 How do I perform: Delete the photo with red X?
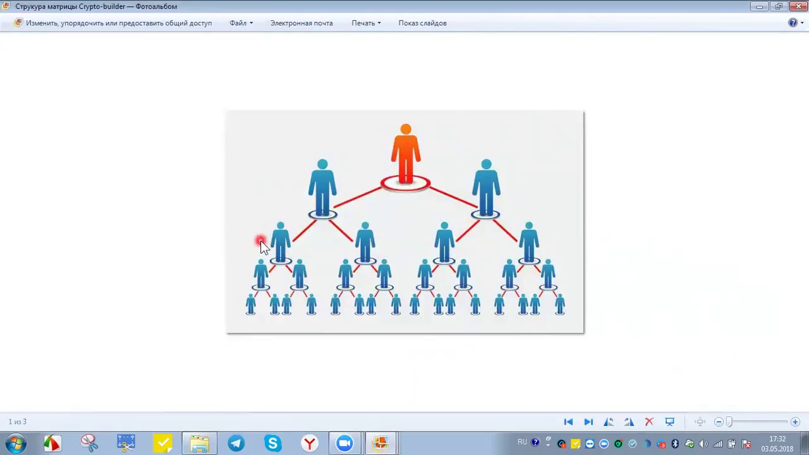(649, 422)
